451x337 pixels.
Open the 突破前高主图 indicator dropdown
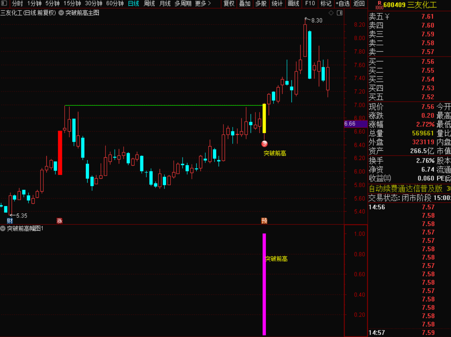coord(61,13)
